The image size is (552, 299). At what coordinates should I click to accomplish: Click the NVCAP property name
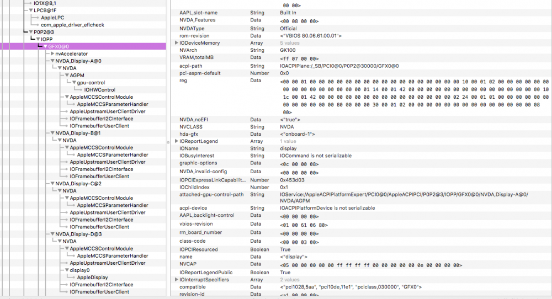point(188,264)
